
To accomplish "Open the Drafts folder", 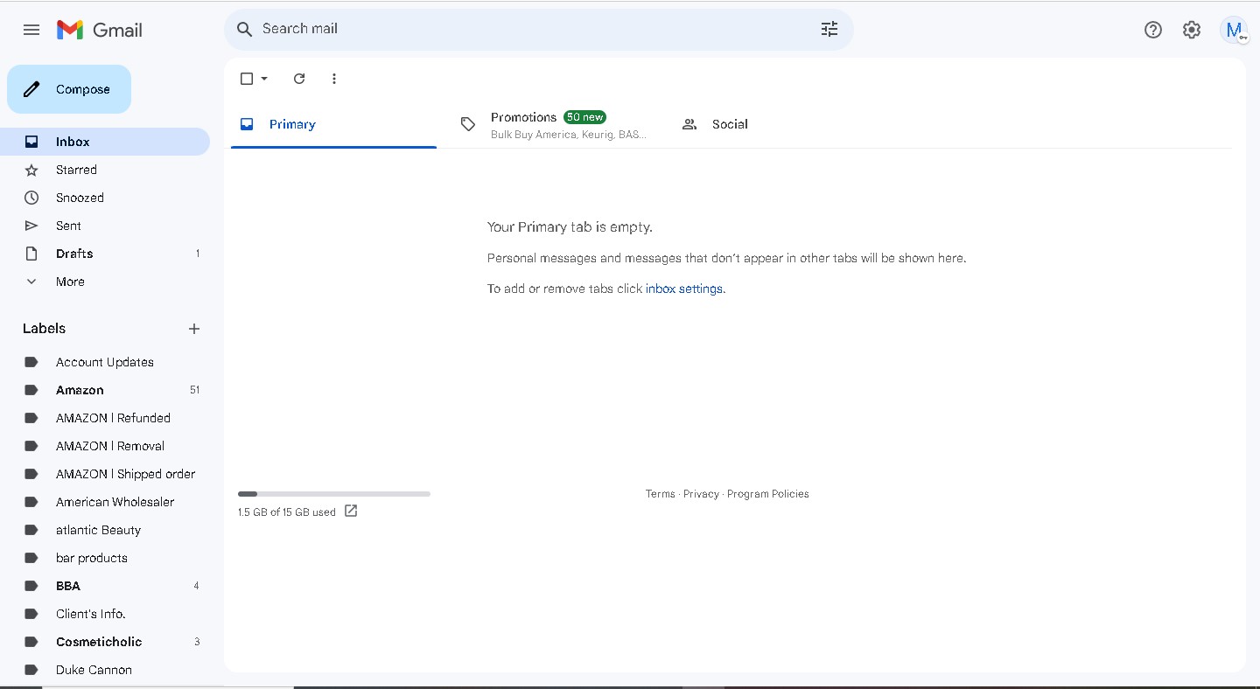I will tap(105, 254).
